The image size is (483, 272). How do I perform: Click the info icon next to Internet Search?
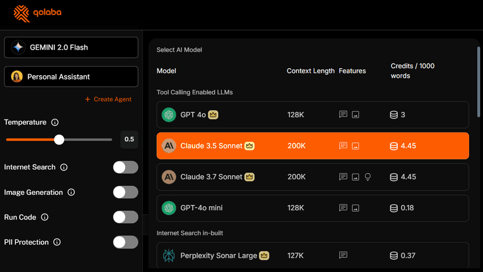coord(64,168)
